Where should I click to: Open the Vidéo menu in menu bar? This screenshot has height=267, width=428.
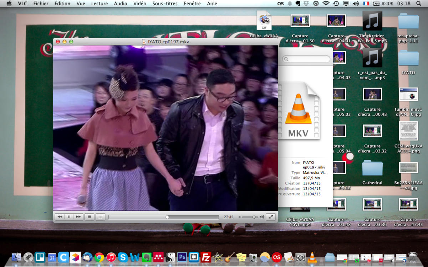pyautogui.click(x=140, y=4)
